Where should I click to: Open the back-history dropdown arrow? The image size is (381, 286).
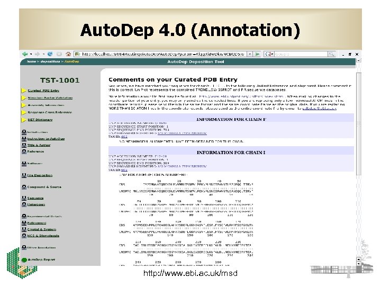pos(31,54)
